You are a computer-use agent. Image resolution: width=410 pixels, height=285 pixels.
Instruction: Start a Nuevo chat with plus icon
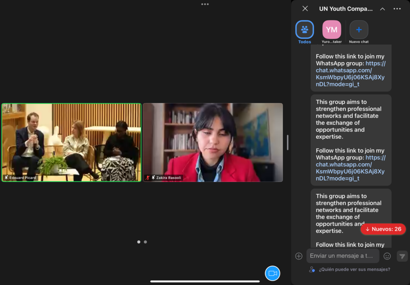click(359, 30)
